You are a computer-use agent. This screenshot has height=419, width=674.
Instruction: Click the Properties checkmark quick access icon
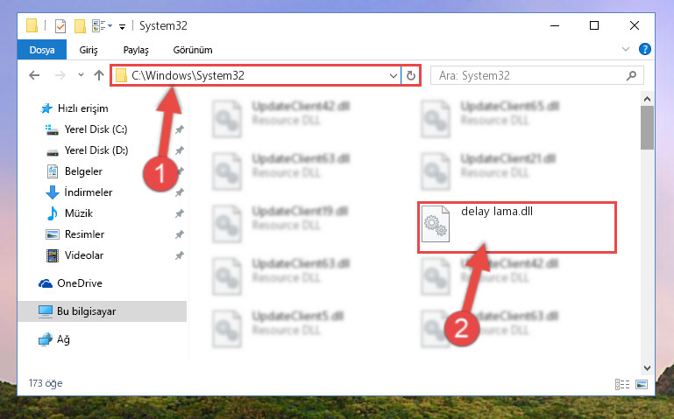click(60, 26)
